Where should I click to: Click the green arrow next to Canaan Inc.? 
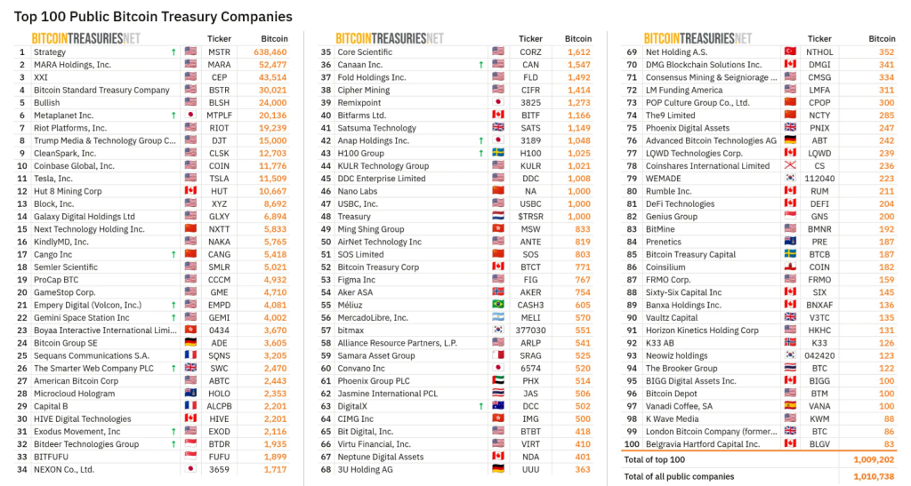(x=480, y=65)
